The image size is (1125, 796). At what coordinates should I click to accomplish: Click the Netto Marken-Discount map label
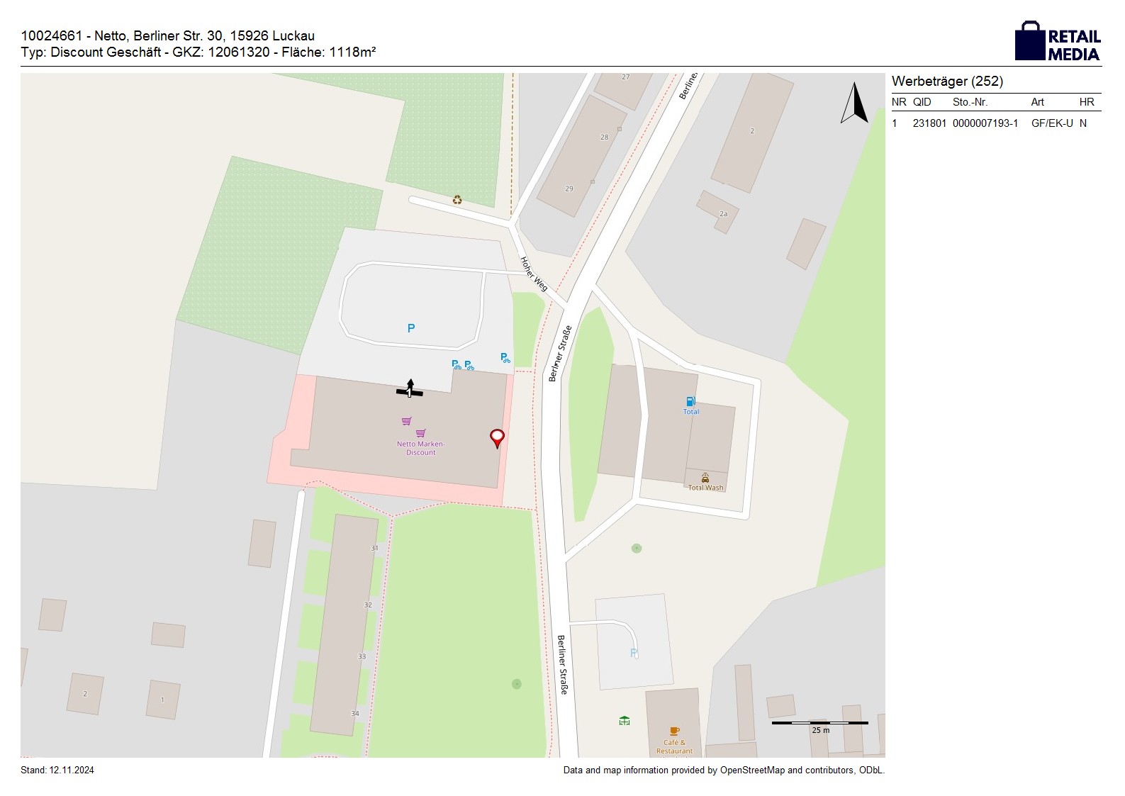420,448
